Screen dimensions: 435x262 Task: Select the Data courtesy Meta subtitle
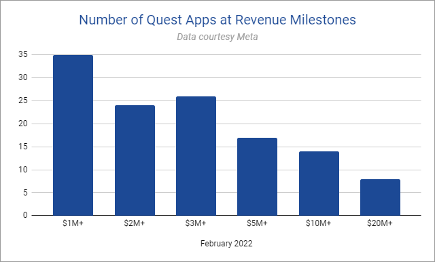coord(217,37)
